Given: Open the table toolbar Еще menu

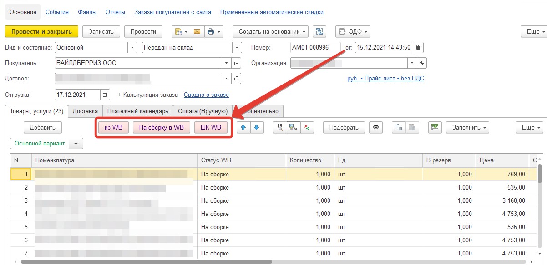Looking at the screenshot, I should point(529,127).
